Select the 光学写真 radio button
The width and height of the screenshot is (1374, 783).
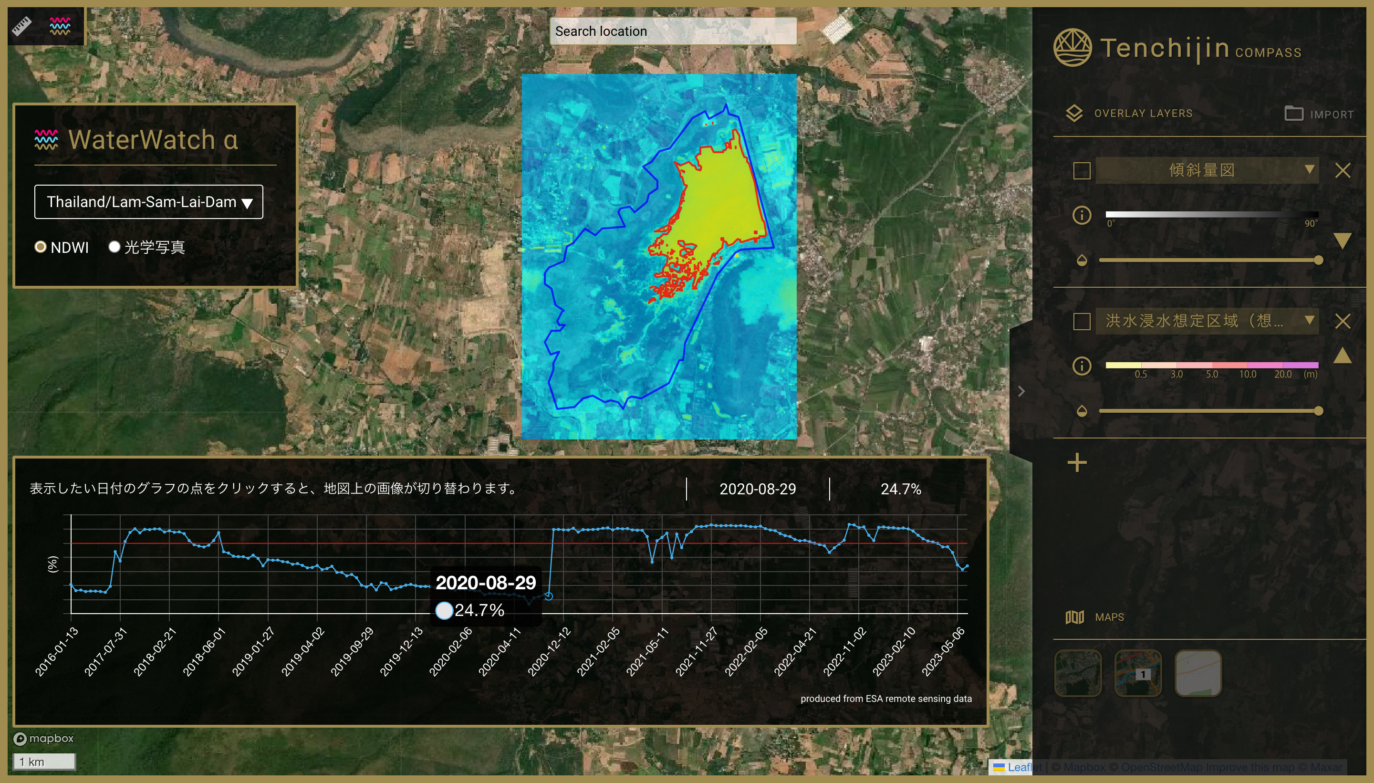tap(114, 247)
